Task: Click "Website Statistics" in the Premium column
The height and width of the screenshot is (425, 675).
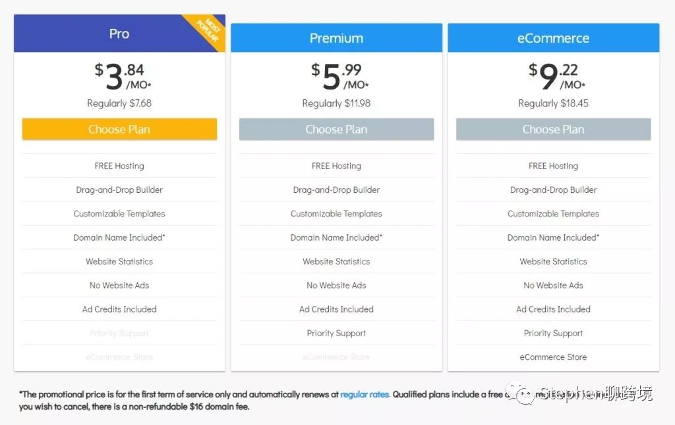Action: (336, 261)
